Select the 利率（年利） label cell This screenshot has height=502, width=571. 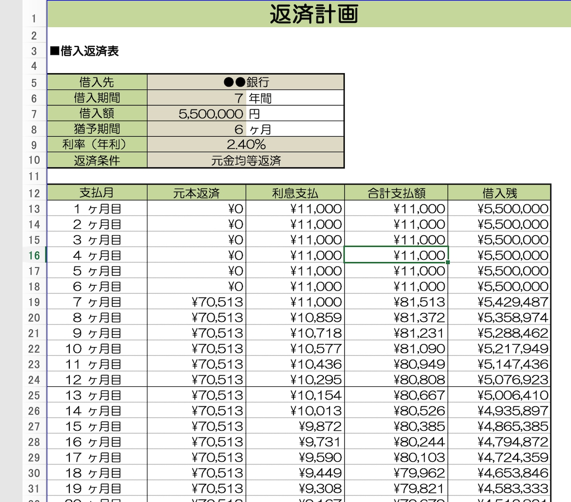[x=97, y=144]
